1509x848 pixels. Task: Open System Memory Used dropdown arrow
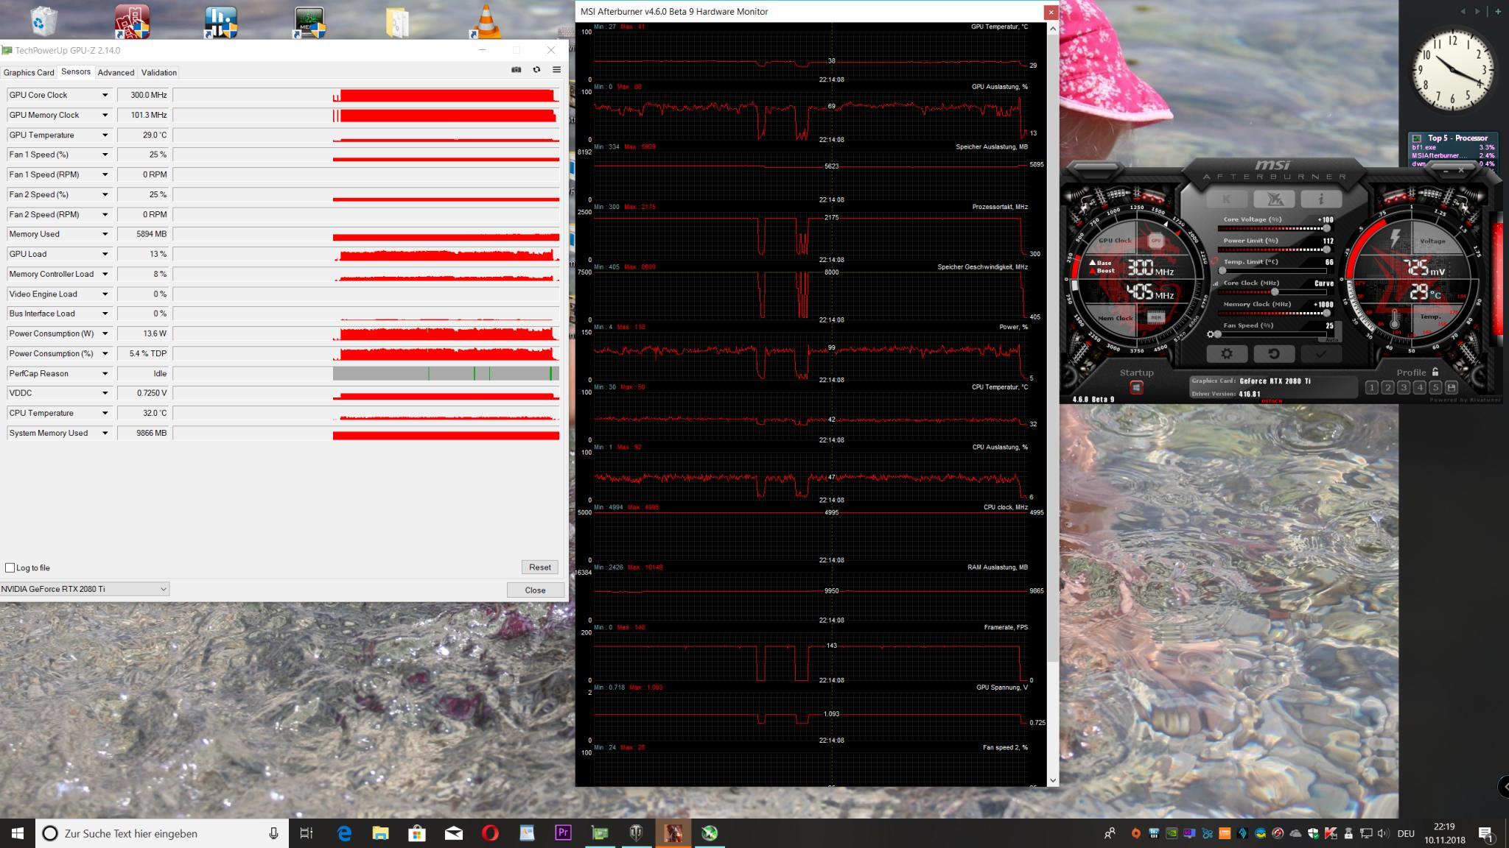(105, 433)
